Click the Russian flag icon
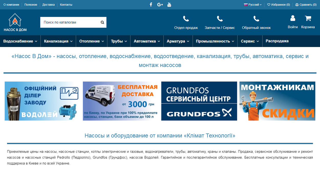 246,5
